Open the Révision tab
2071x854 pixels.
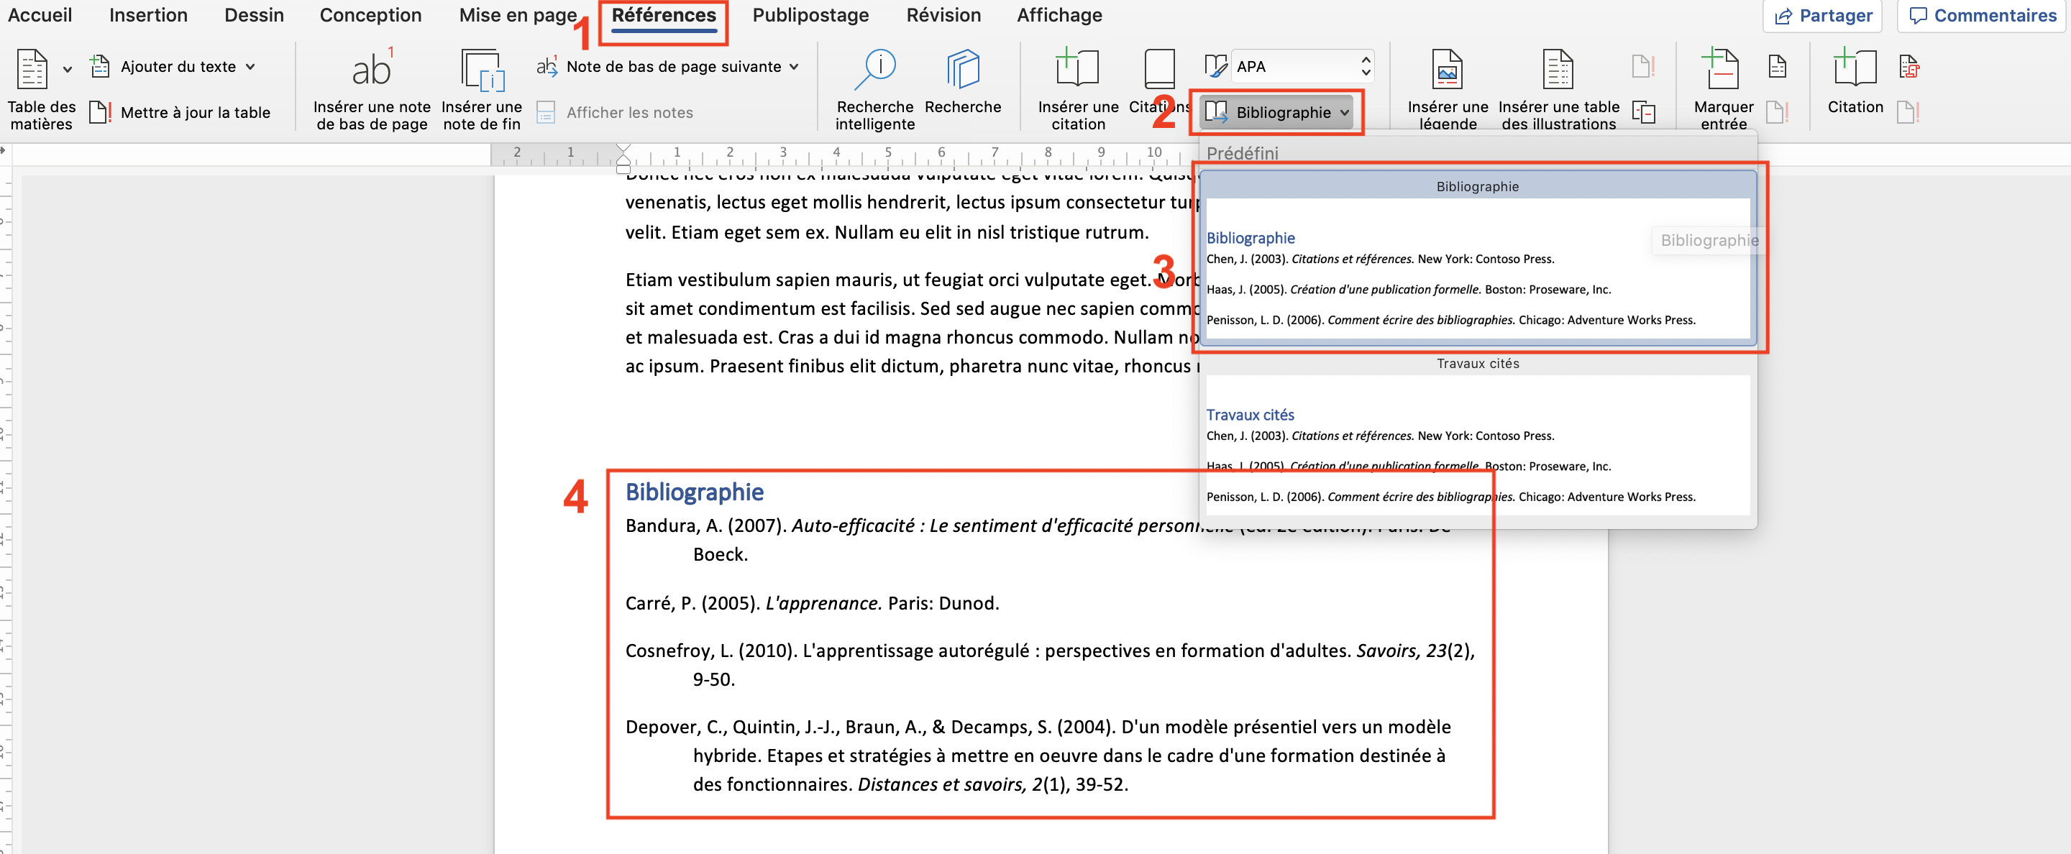(x=943, y=15)
